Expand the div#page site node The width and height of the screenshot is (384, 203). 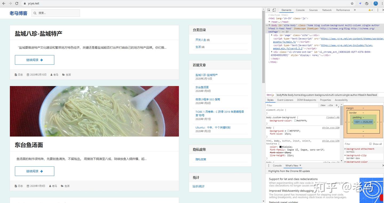[x=272, y=35]
